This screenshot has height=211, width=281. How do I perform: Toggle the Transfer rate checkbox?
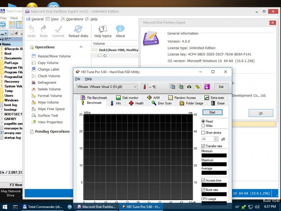coord(203,146)
